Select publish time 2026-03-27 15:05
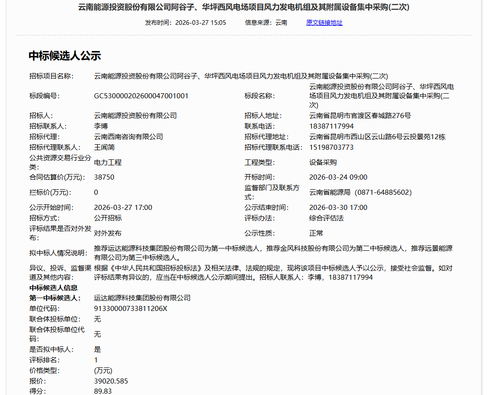Image resolution: width=489 pixels, height=395 pixels. point(200,23)
